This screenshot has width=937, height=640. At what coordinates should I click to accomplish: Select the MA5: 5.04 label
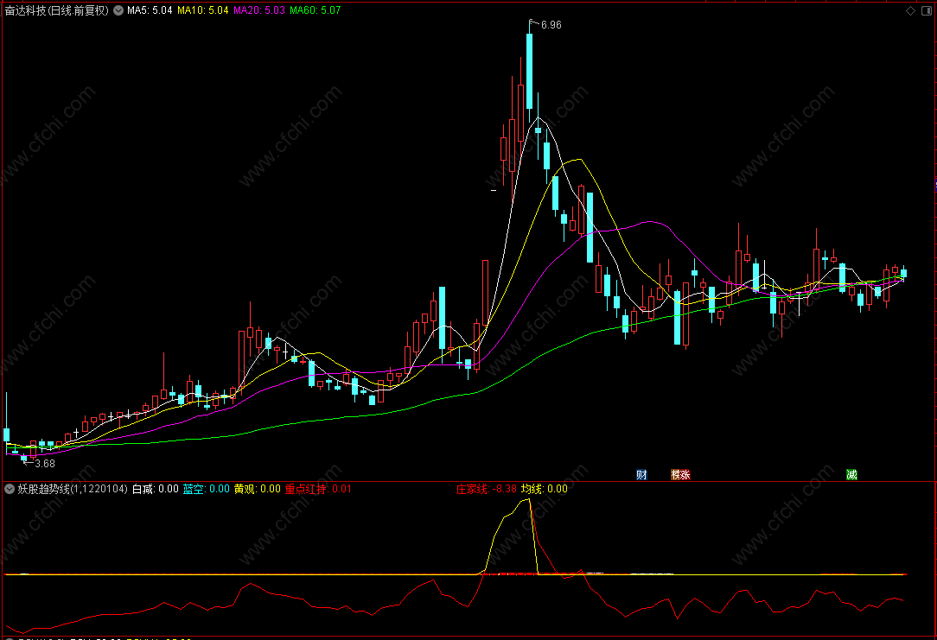pos(150,10)
